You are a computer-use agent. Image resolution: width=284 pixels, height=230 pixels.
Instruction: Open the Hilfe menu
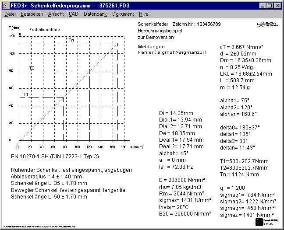point(144,14)
